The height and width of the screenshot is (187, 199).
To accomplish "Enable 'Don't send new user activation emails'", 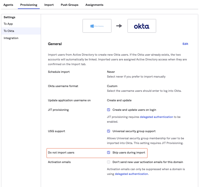I will [109, 162].
